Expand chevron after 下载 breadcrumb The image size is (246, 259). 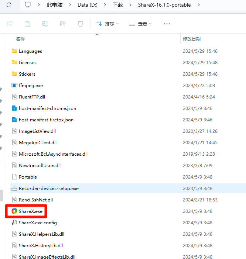coord(130,5)
